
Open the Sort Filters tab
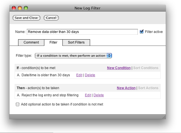click(76, 42)
